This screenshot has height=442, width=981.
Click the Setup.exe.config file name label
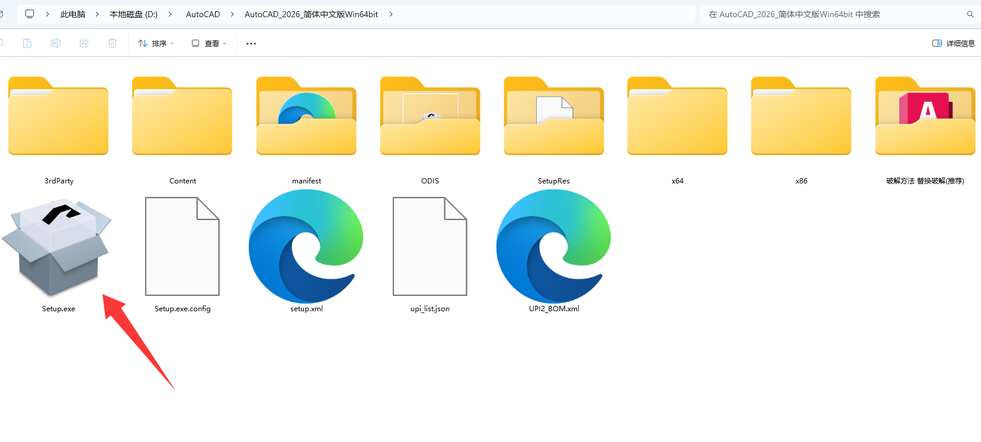point(182,309)
